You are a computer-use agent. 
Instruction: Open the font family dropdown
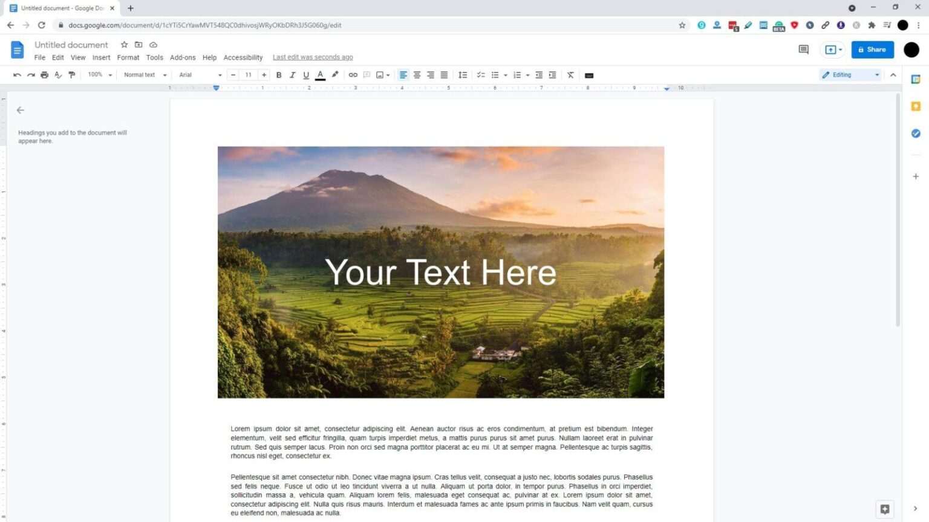click(200, 74)
